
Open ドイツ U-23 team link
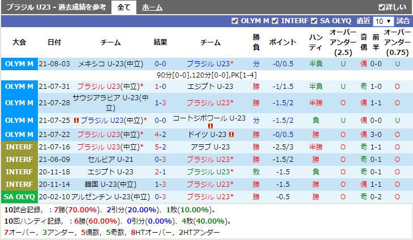207,135
